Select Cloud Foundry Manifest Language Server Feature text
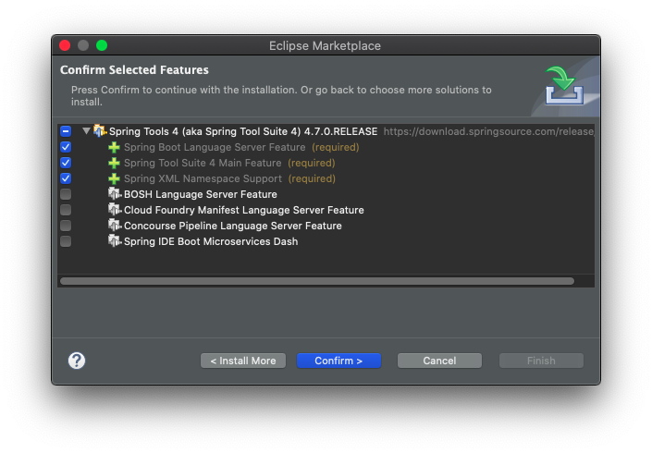 click(x=243, y=210)
